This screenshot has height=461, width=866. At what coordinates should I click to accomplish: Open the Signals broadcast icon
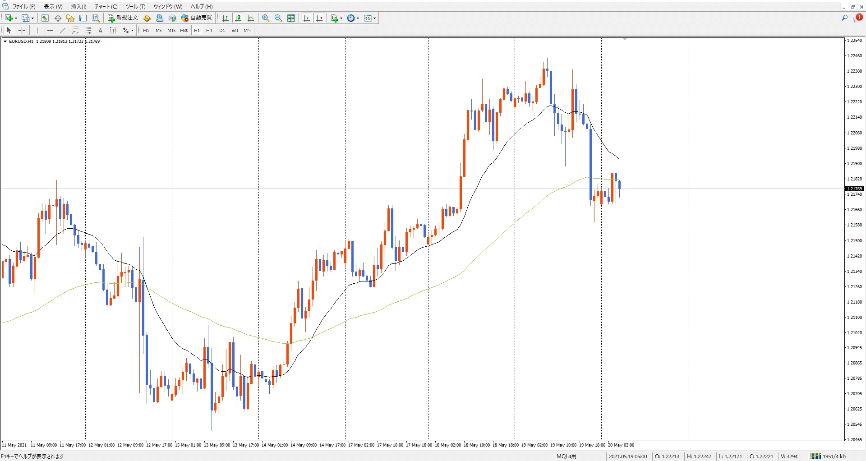(x=172, y=18)
